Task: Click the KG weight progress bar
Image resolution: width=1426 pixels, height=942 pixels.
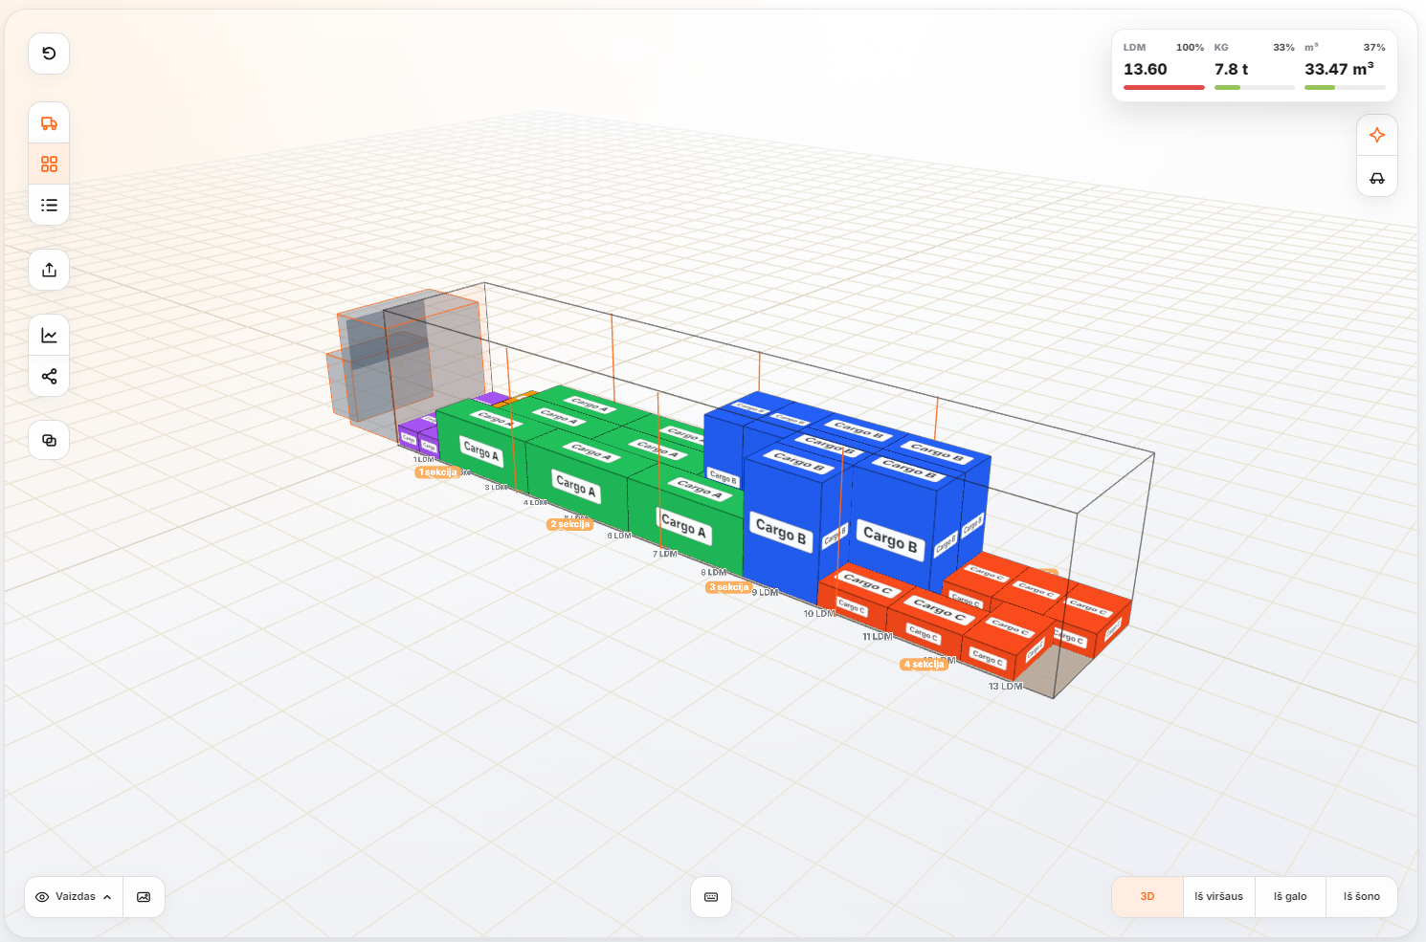Action: coord(1255,87)
